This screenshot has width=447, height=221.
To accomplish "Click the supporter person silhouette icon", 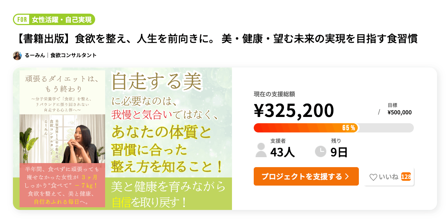I will (261, 150).
